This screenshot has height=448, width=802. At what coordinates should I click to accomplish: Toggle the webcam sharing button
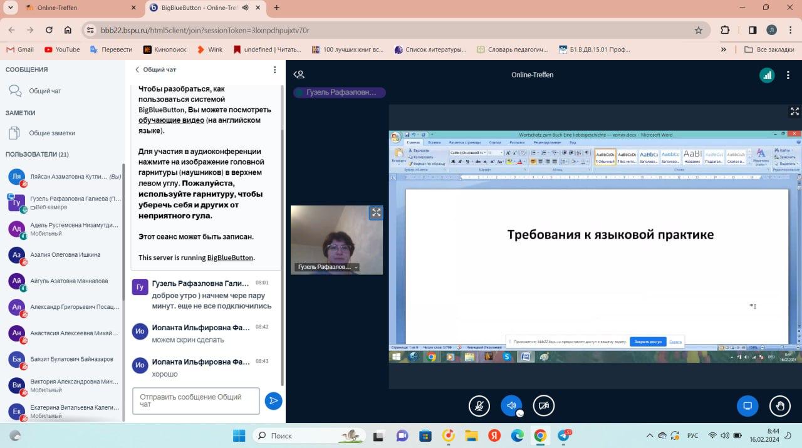(x=544, y=406)
